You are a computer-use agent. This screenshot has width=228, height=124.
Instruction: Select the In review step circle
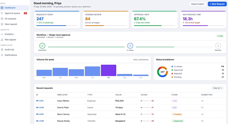130,46
